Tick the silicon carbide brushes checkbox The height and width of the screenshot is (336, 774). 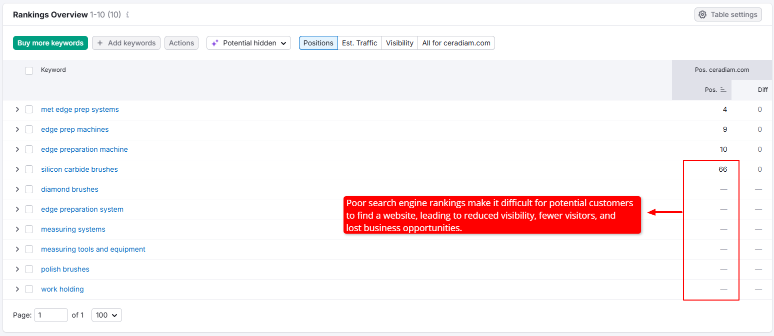(x=29, y=169)
